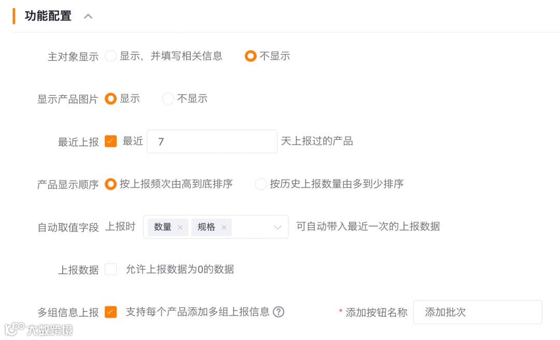Image resolution: width=560 pixels, height=340 pixels.
Task: Uncheck the 最近上报 checkbox
Action: pyautogui.click(x=111, y=141)
